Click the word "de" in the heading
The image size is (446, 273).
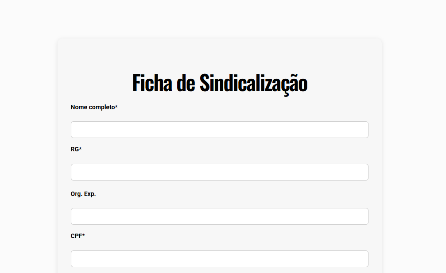coord(186,83)
